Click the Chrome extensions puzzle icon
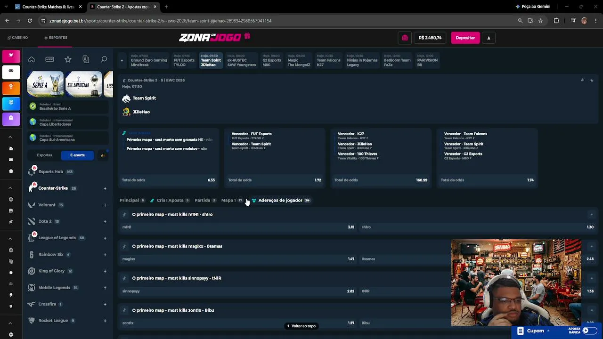 556,21
